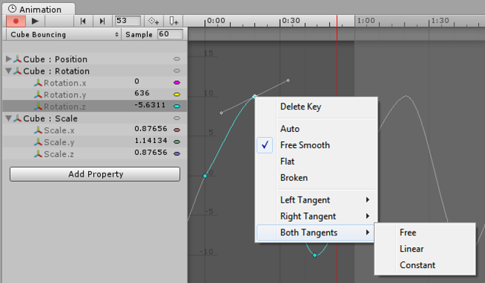The image size is (485, 283).
Task: Open the Left Tangent submenu
Action: click(316, 200)
